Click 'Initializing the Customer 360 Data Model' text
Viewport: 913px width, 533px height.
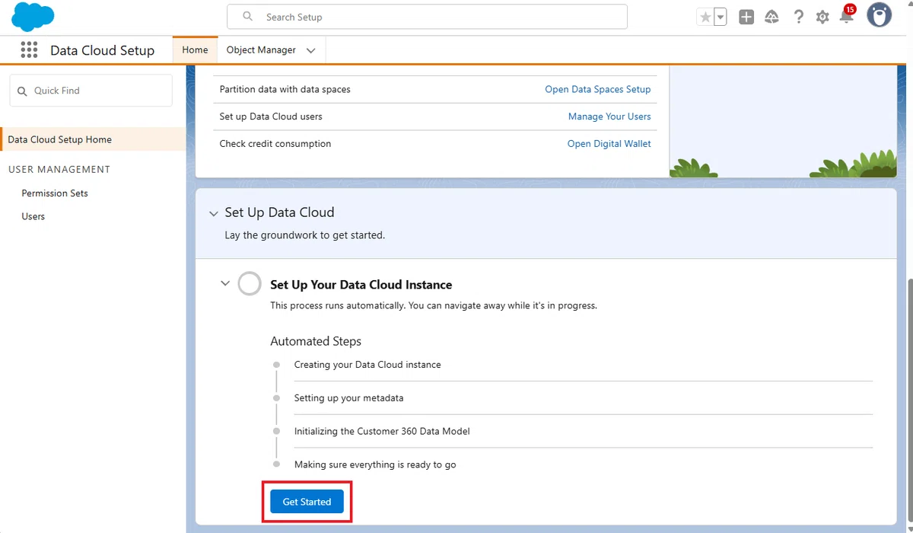[x=382, y=431]
